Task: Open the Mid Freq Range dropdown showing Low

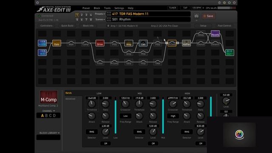Action: click(125, 116)
